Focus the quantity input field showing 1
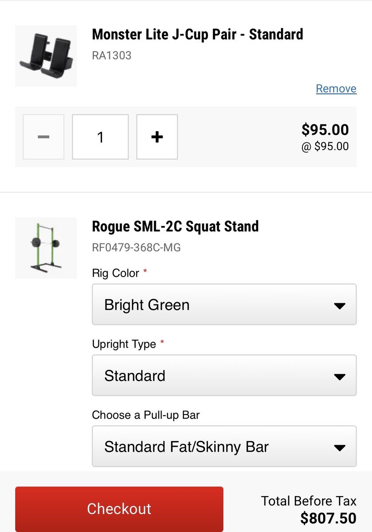The width and height of the screenshot is (372, 532). [x=100, y=137]
